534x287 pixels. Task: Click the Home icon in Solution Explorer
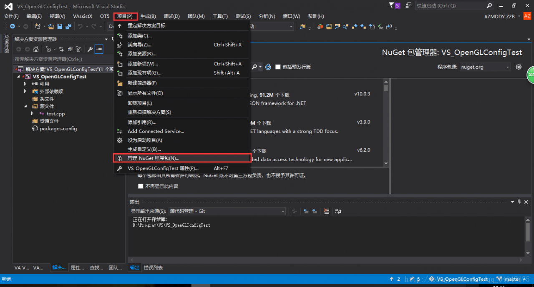(36, 49)
